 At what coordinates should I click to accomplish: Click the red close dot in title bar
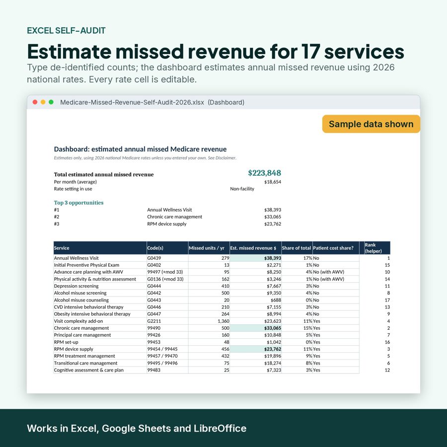35,102
